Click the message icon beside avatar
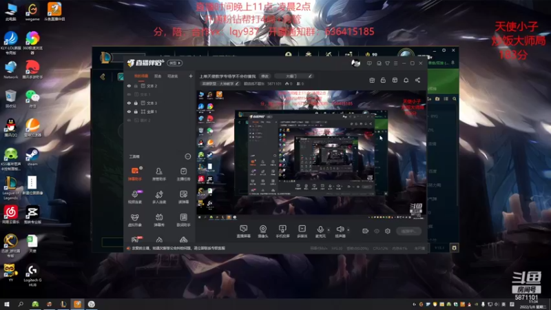This screenshot has height=310, width=551. 369,63
